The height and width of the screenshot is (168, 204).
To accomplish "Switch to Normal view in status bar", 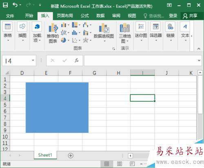I will tap(106, 164).
